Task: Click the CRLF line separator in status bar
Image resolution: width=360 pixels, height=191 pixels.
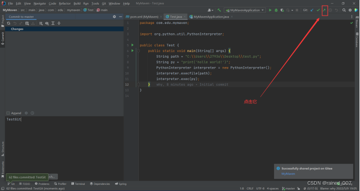Action: click(x=250, y=188)
